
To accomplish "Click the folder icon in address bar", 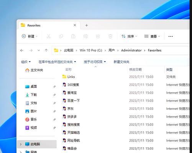I will (56, 50).
